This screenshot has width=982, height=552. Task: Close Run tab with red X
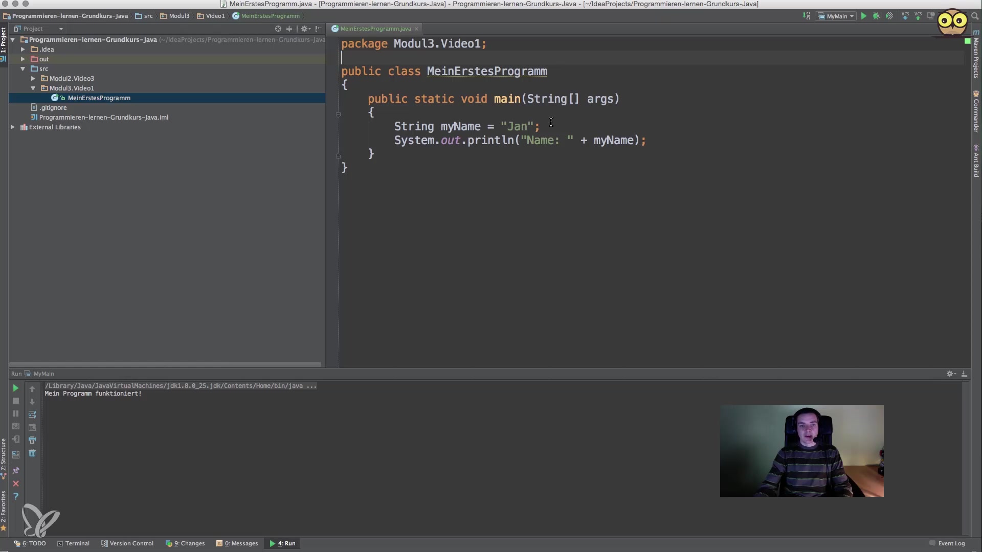point(15,484)
